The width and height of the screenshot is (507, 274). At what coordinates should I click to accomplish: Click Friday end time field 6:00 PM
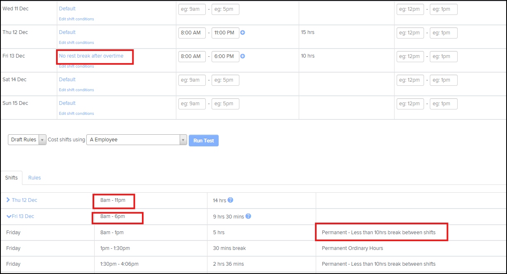(x=225, y=56)
